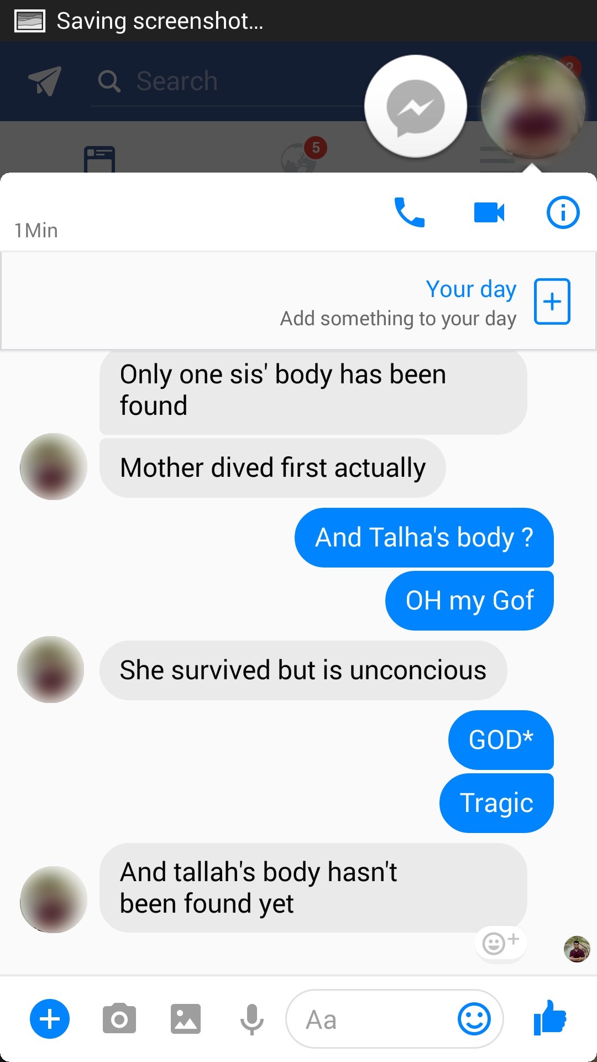This screenshot has height=1062, width=597.
Task: Send a thumbs-up like
Action: coord(550,1018)
